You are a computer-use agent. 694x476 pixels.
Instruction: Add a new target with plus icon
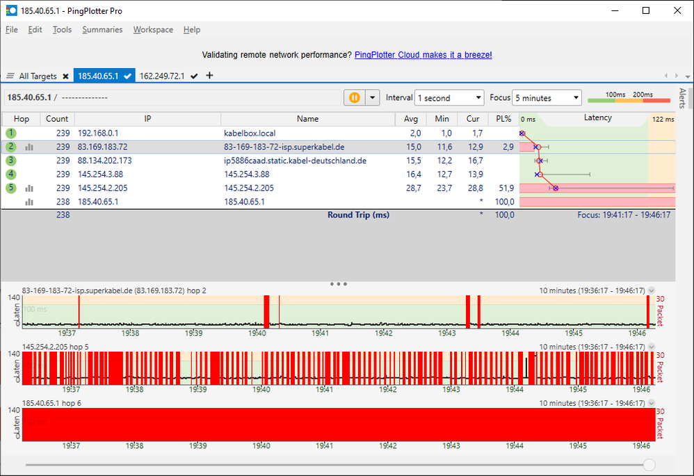(x=209, y=75)
